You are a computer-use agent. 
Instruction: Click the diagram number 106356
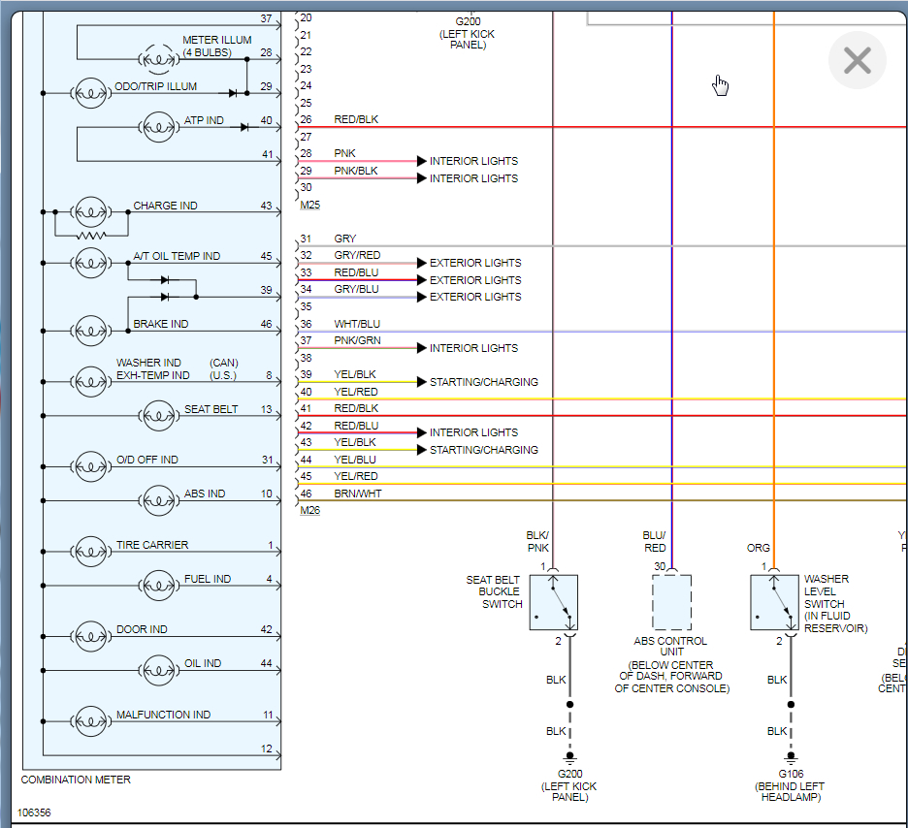click(36, 812)
